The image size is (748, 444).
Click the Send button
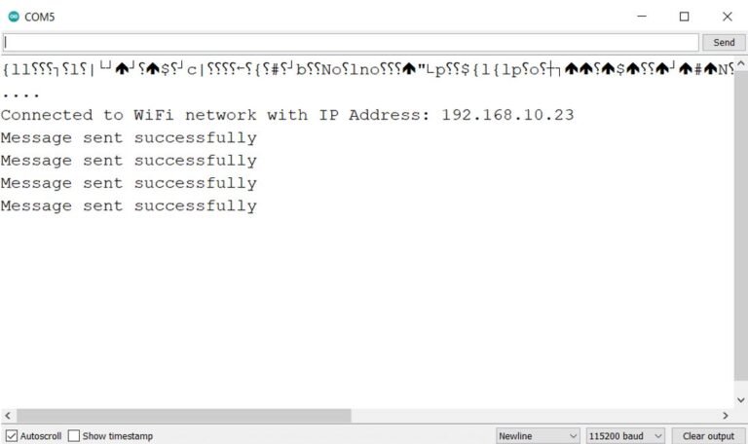point(724,43)
